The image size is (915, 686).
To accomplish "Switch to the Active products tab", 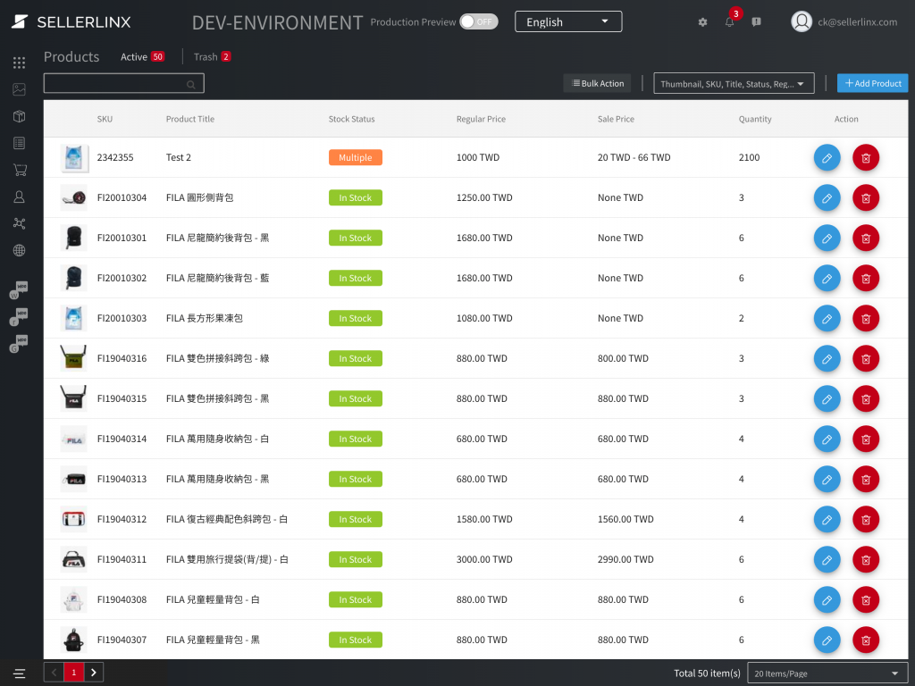I will coord(142,56).
